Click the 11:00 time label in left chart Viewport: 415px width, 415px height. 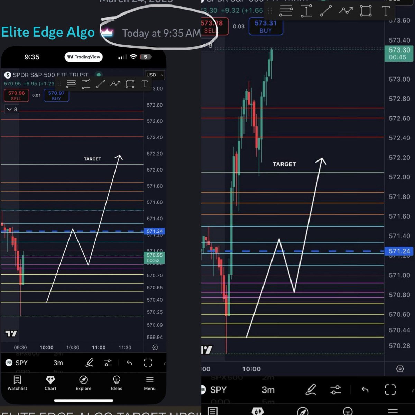99,348
